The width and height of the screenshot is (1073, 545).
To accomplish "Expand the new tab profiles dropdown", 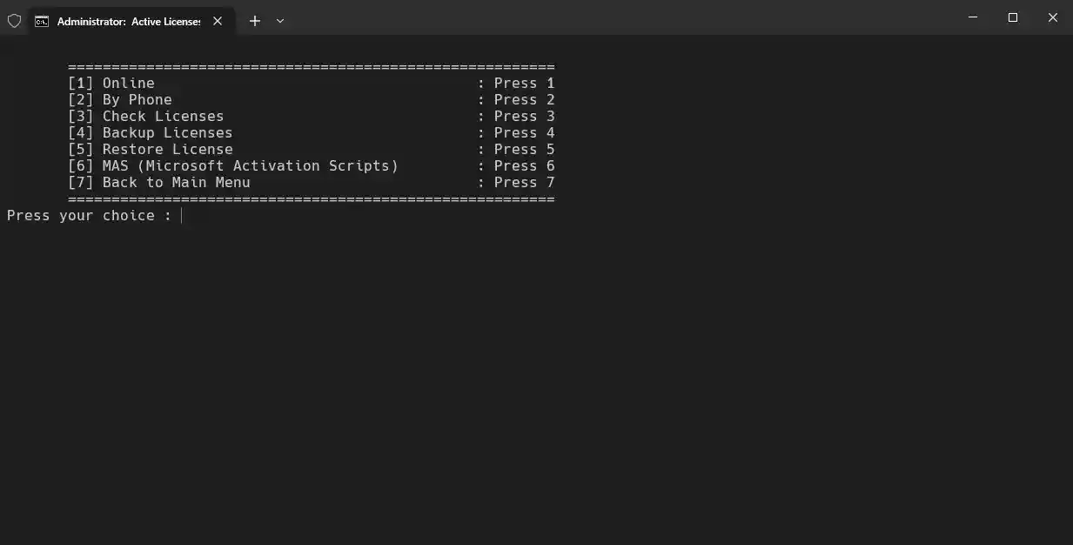I will [x=280, y=21].
